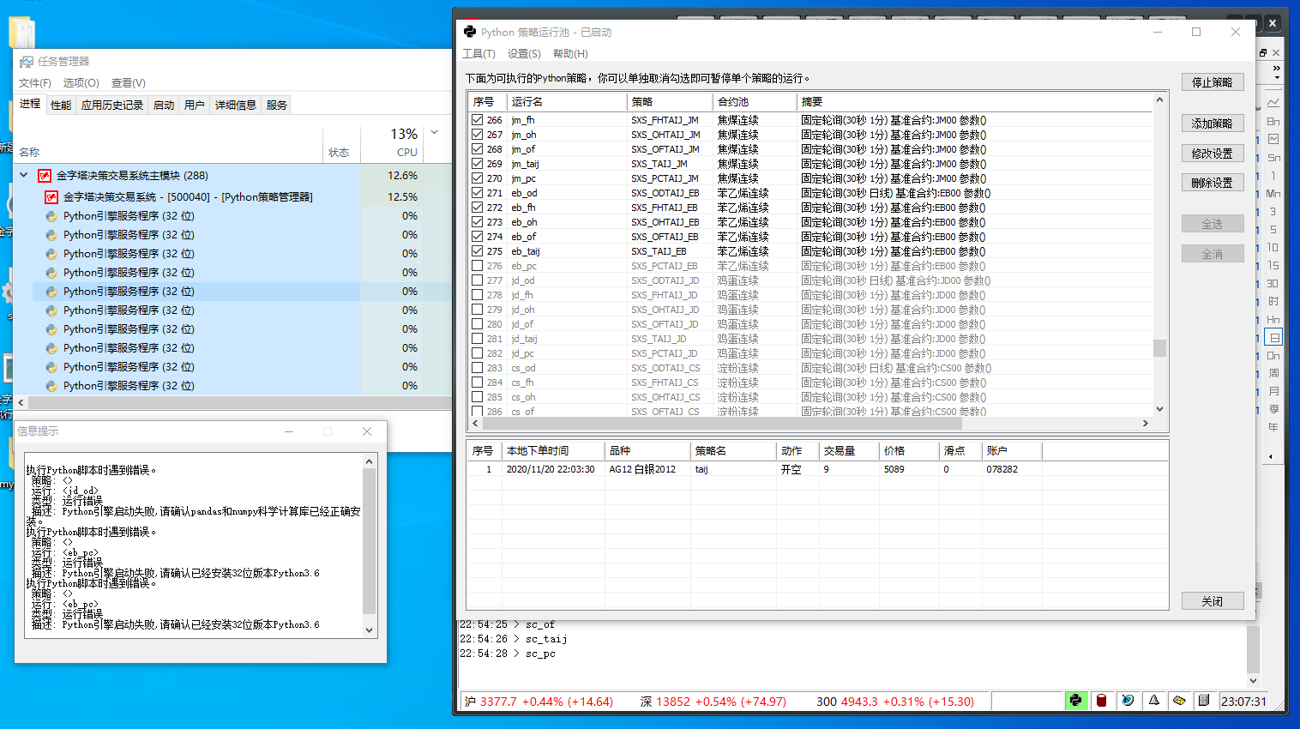This screenshot has width=1300, height=729.
Task: Select the 时 hourly period icon
Action: tap(1273, 302)
